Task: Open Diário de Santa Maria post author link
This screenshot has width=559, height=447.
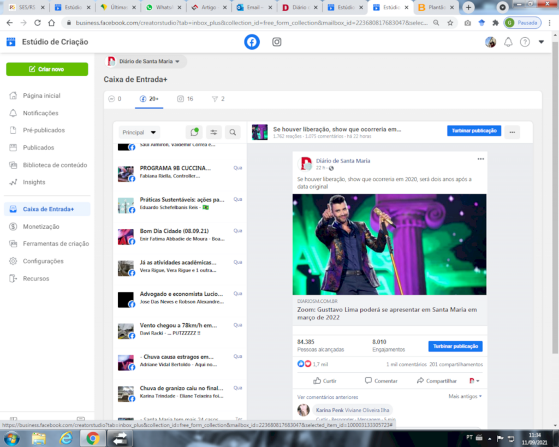Action: click(x=343, y=161)
